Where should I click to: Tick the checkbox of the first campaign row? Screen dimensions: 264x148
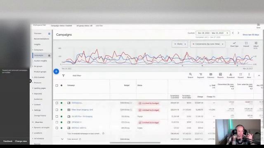57,103
